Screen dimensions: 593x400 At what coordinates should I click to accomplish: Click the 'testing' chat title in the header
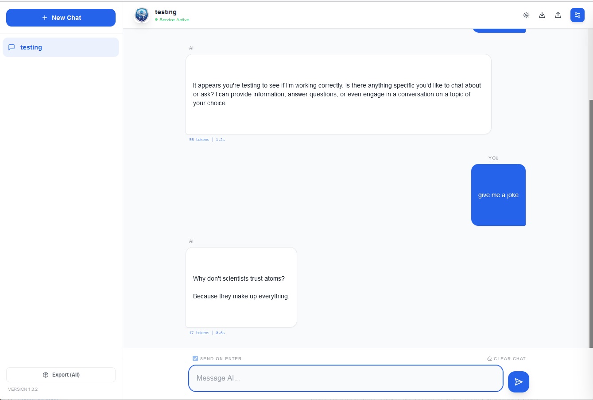166,11
